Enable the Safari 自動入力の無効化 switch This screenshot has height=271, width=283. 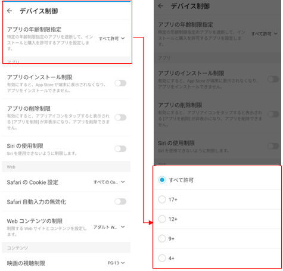[x=120, y=201]
